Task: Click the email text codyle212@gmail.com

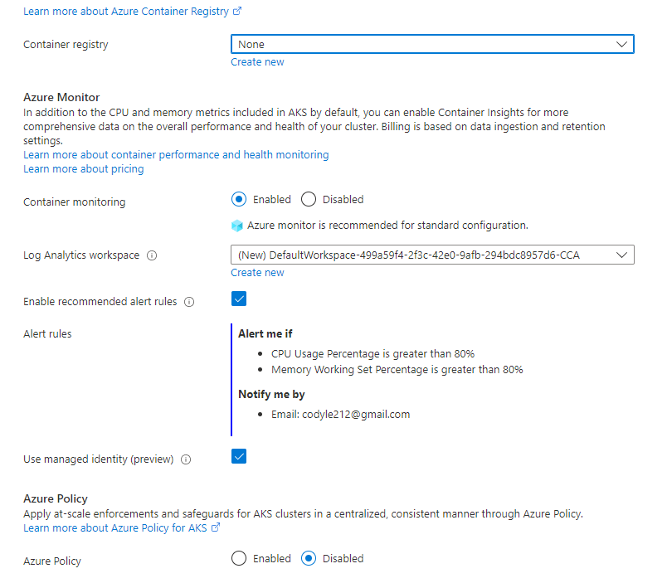Action: [356, 415]
